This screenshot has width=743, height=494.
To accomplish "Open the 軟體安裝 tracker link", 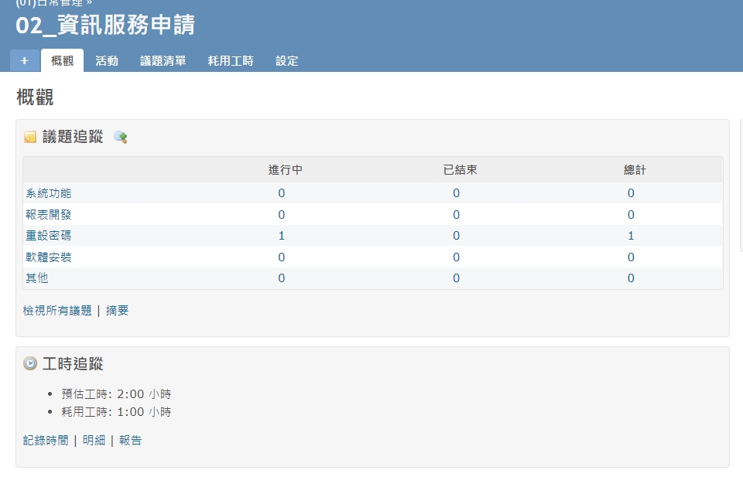I will click(49, 257).
